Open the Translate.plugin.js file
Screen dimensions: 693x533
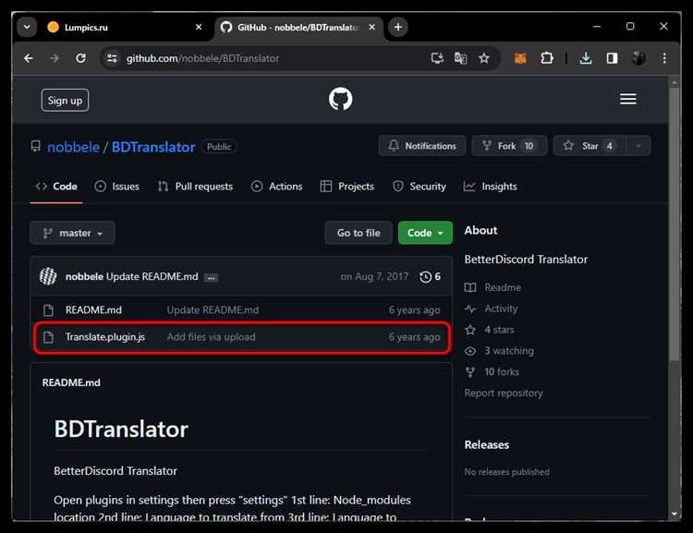pyautogui.click(x=105, y=337)
